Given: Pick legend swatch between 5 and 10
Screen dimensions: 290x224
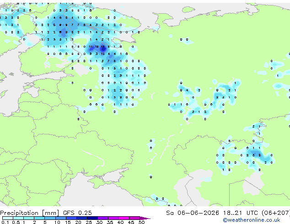Looking at the screenshot, I should [50, 218].
